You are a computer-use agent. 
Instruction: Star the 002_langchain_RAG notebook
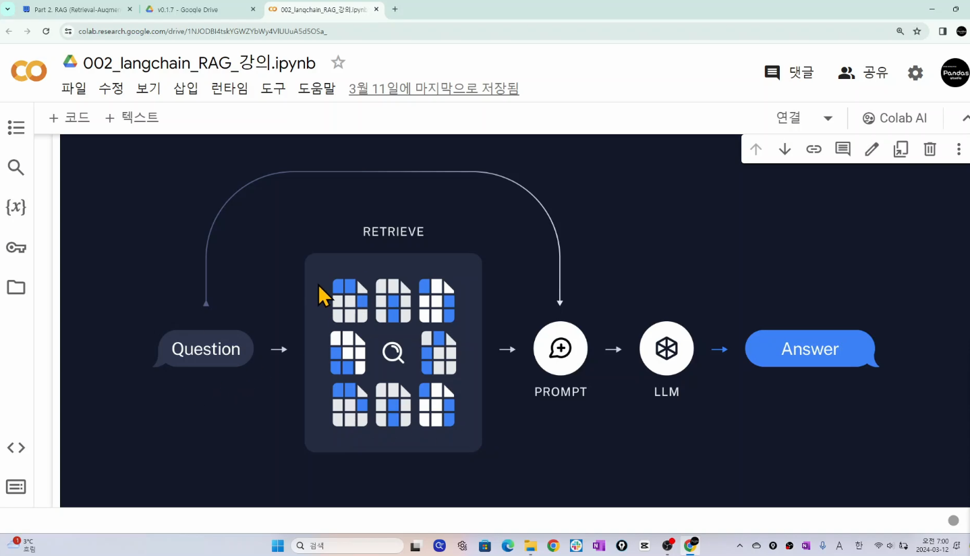(x=337, y=62)
